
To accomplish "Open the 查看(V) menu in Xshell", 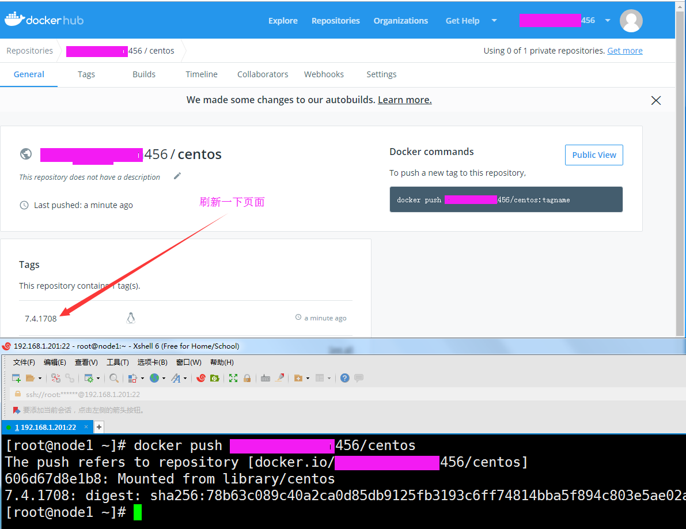I will point(86,362).
